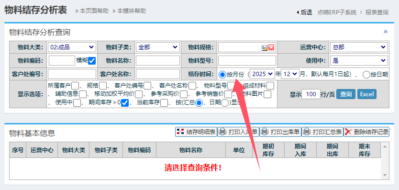Click the 期间入库 column header

coord(300,150)
